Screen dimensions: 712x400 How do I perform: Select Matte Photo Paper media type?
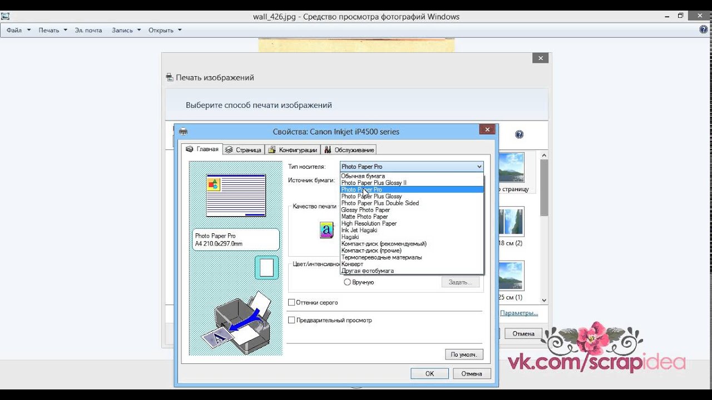412,217
